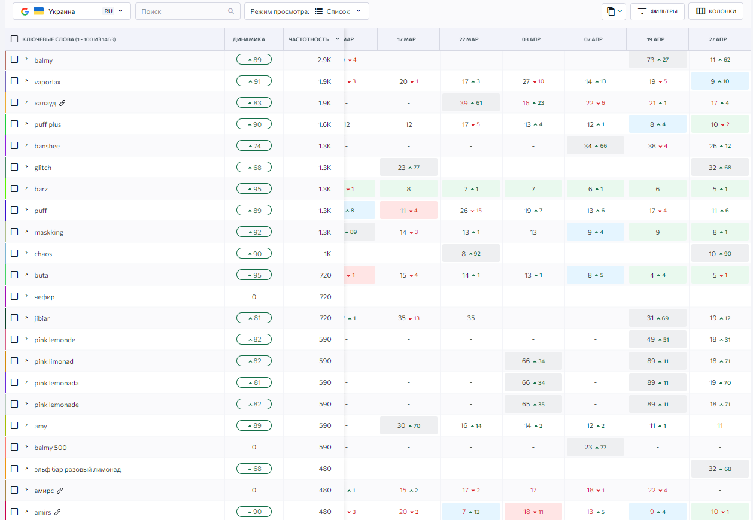The image size is (753, 520).
Task: Click dynamics badge 89 for balmy
Action: [254, 60]
